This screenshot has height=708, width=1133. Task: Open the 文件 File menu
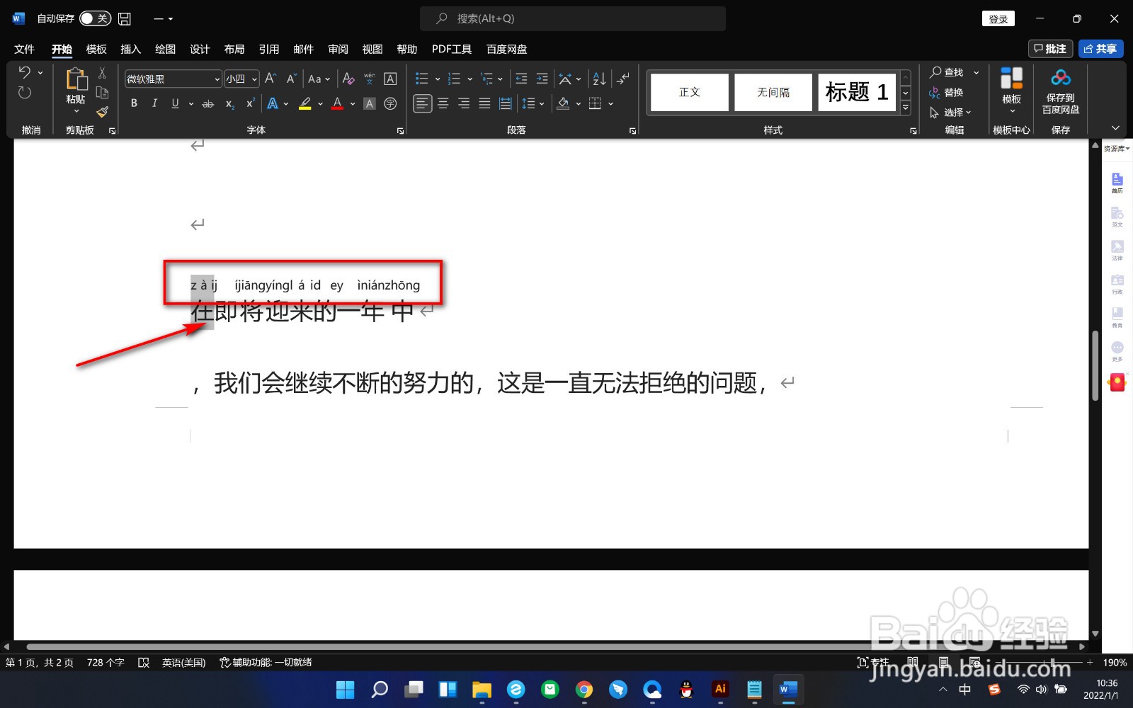point(24,49)
